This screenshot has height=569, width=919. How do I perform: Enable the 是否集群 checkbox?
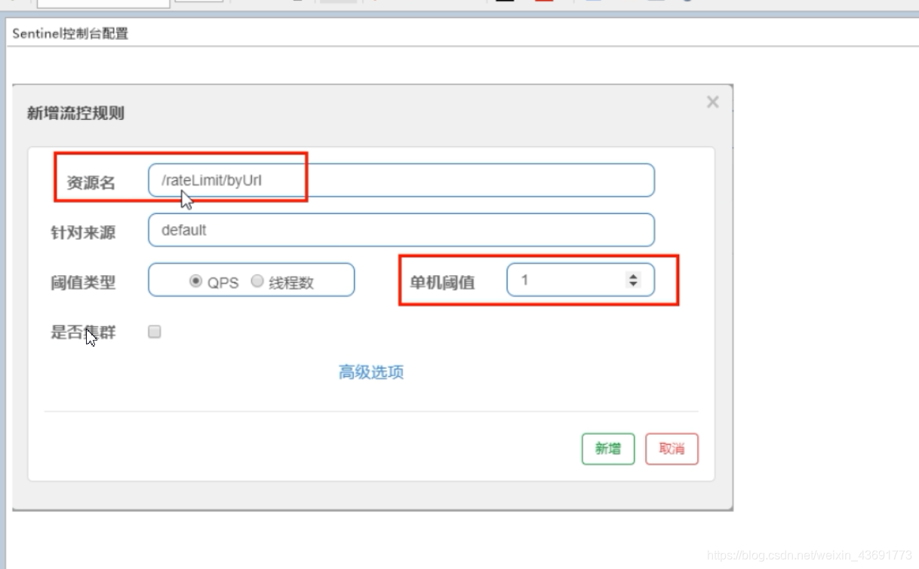point(155,332)
